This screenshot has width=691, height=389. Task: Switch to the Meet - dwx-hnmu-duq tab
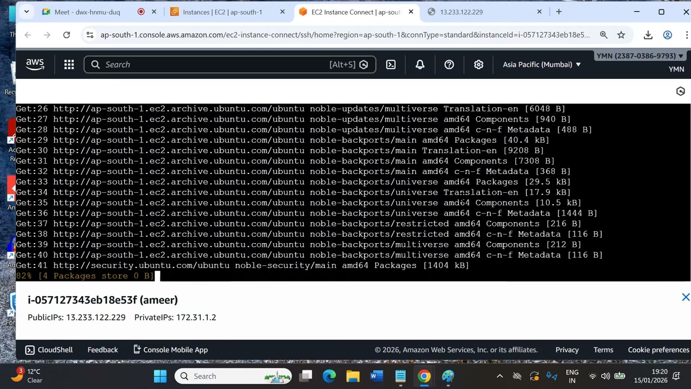[87, 12]
